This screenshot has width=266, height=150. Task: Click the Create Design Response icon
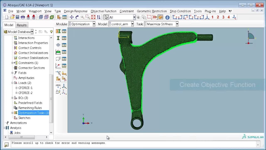click(x=58, y=38)
